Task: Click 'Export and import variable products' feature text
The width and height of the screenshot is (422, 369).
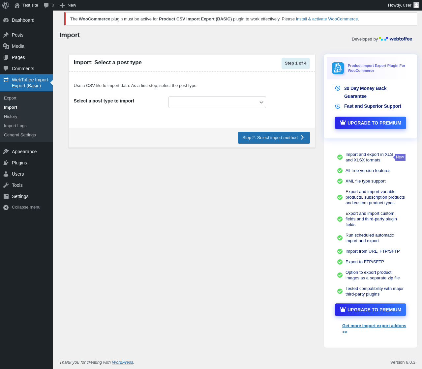Action: pos(375,197)
